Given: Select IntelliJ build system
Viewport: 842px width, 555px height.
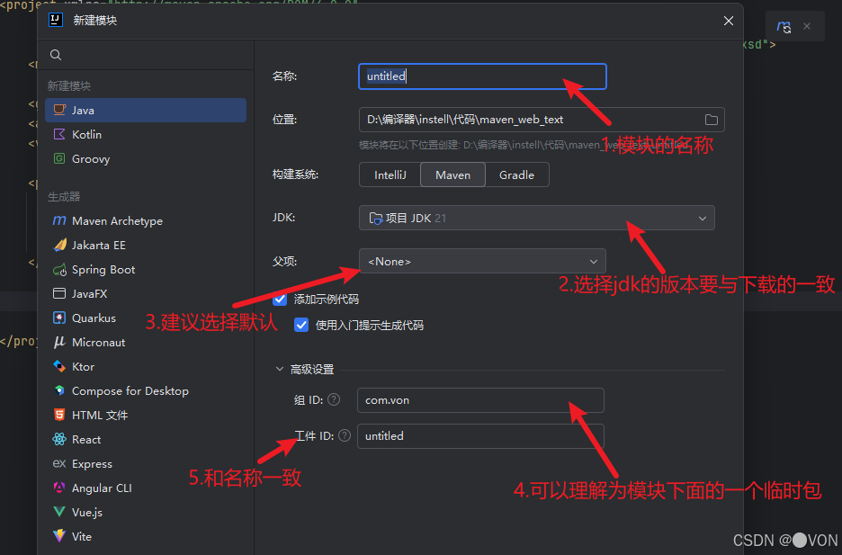Looking at the screenshot, I should [x=390, y=175].
